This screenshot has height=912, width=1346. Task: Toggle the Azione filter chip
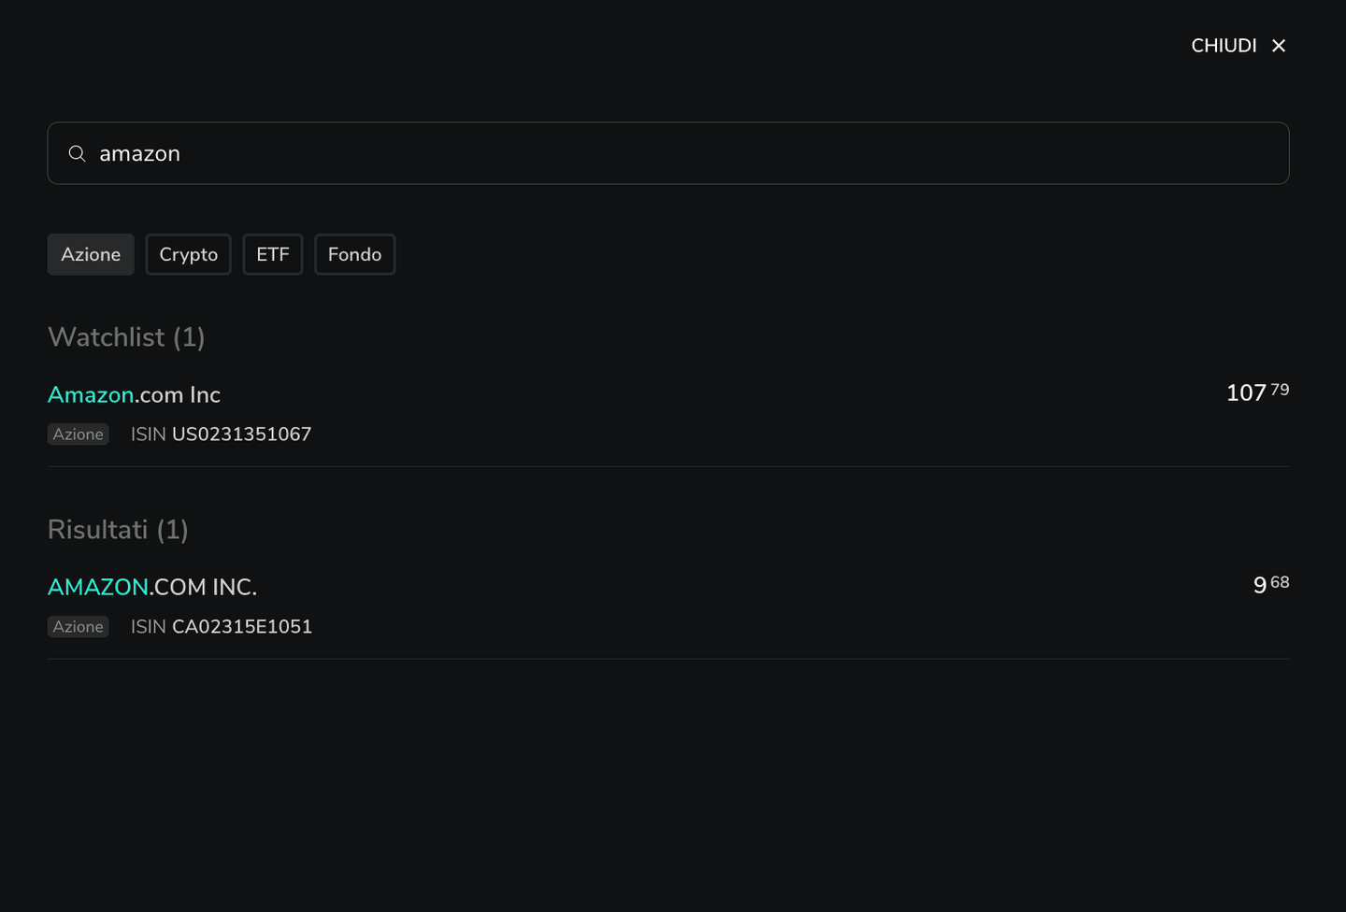coord(91,254)
